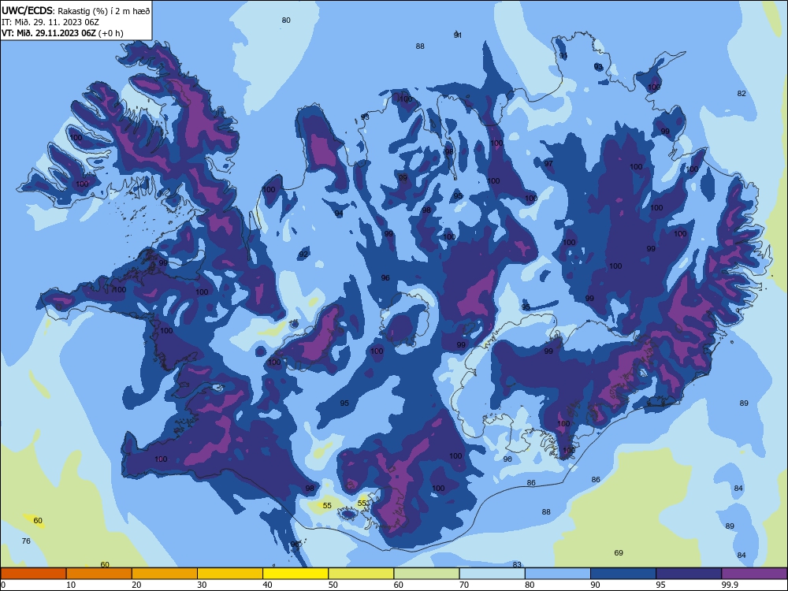Select the 30–40 legend color block
The image size is (788, 591).
tap(230, 574)
